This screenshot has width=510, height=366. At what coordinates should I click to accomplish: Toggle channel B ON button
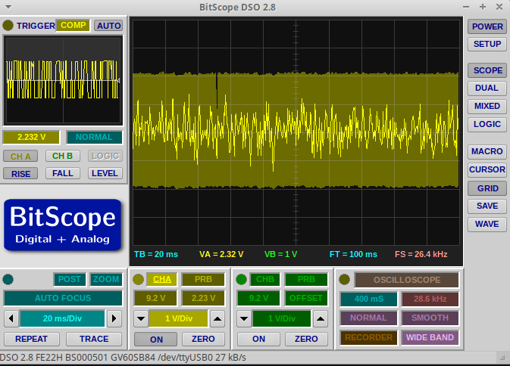[x=258, y=339]
